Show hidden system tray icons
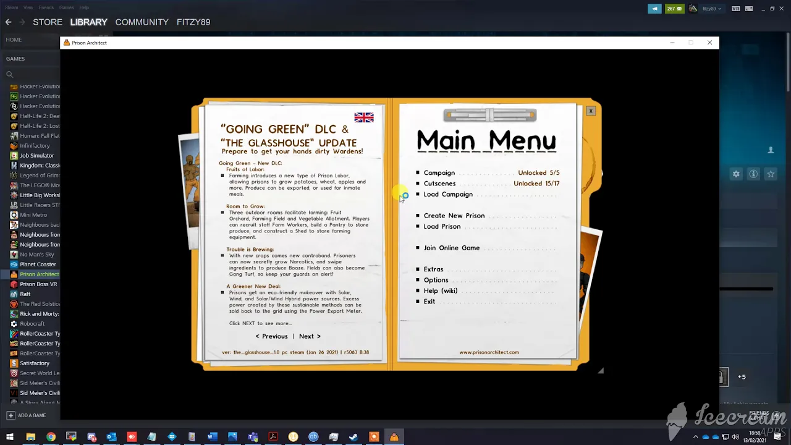Screen dimensions: 791x445 [696, 437]
